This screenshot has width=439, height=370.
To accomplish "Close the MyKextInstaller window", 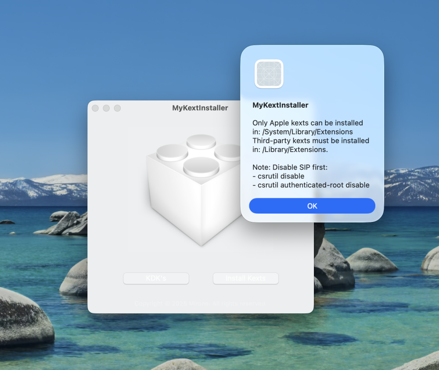I will click(95, 108).
